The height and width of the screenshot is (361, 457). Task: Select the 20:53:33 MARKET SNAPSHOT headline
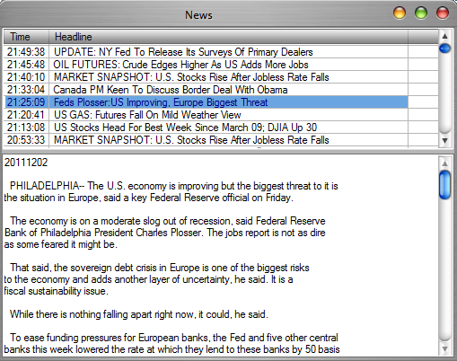tap(206, 140)
